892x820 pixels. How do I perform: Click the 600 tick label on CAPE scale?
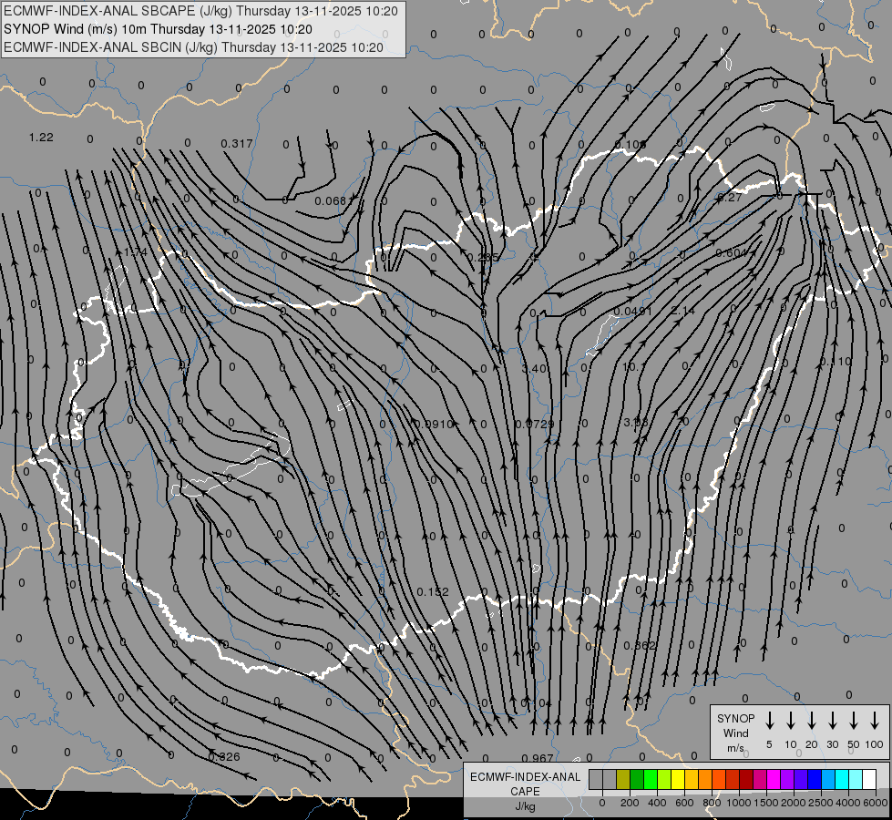coord(684,803)
